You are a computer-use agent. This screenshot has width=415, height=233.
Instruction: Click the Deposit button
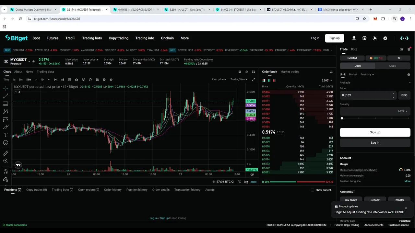coord(375,200)
